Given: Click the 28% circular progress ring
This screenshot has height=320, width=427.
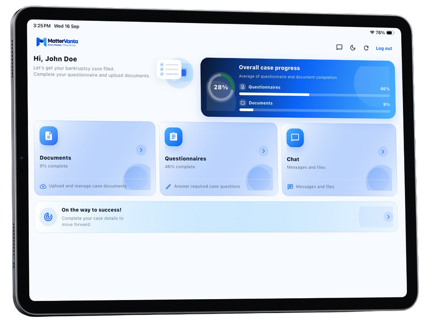Looking at the screenshot, I should pyautogui.click(x=221, y=87).
